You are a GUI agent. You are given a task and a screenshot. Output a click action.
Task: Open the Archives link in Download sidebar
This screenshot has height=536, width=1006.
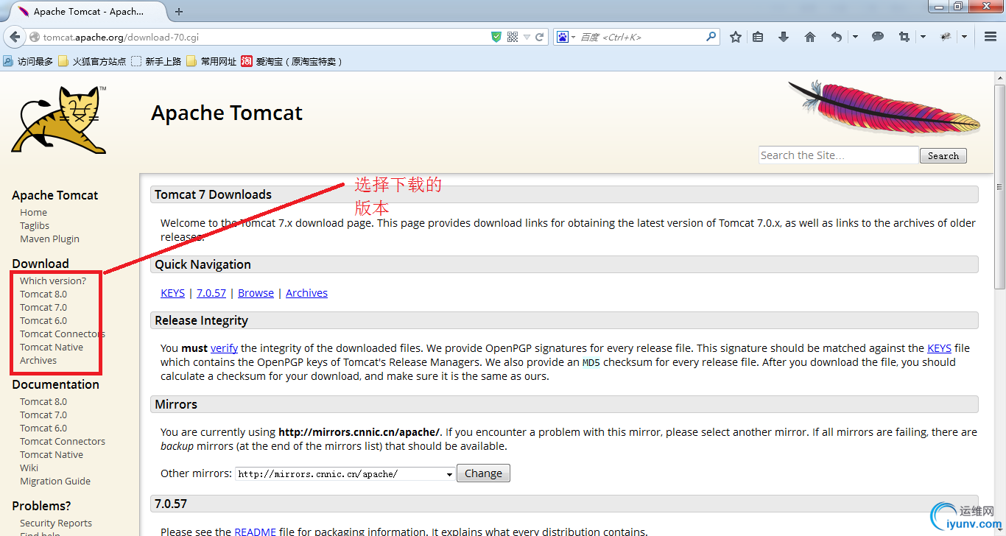click(x=38, y=360)
